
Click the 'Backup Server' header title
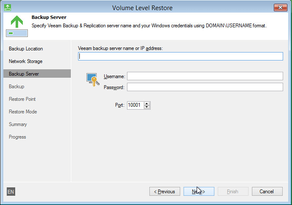49,17
